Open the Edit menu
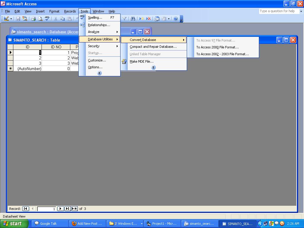 (17, 11)
